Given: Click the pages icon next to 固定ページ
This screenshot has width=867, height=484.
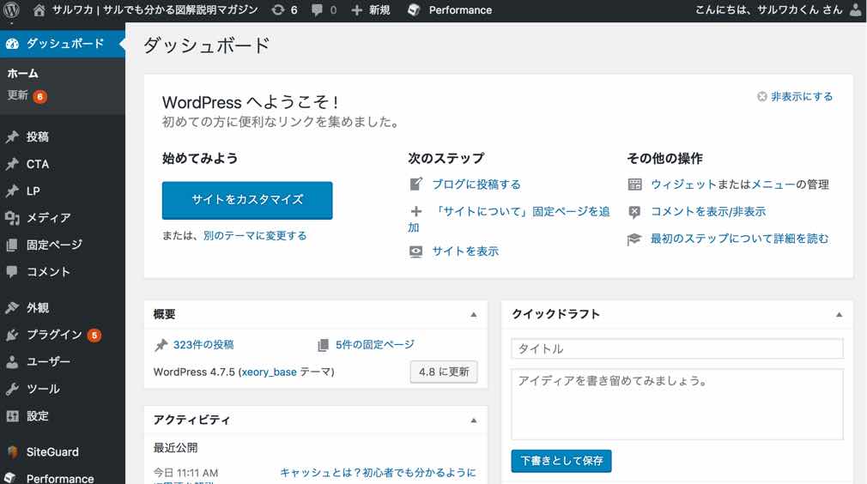Looking at the screenshot, I should click(12, 245).
